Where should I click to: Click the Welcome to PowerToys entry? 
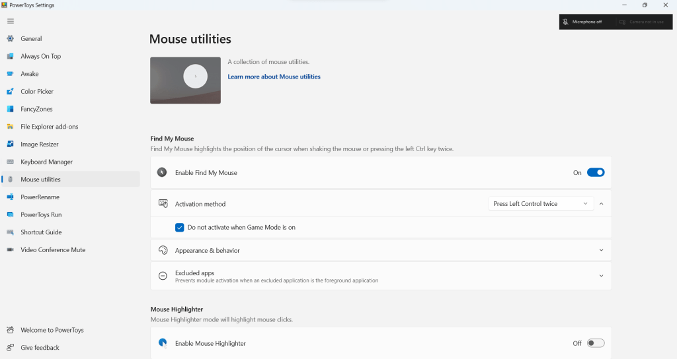pyautogui.click(x=71, y=330)
